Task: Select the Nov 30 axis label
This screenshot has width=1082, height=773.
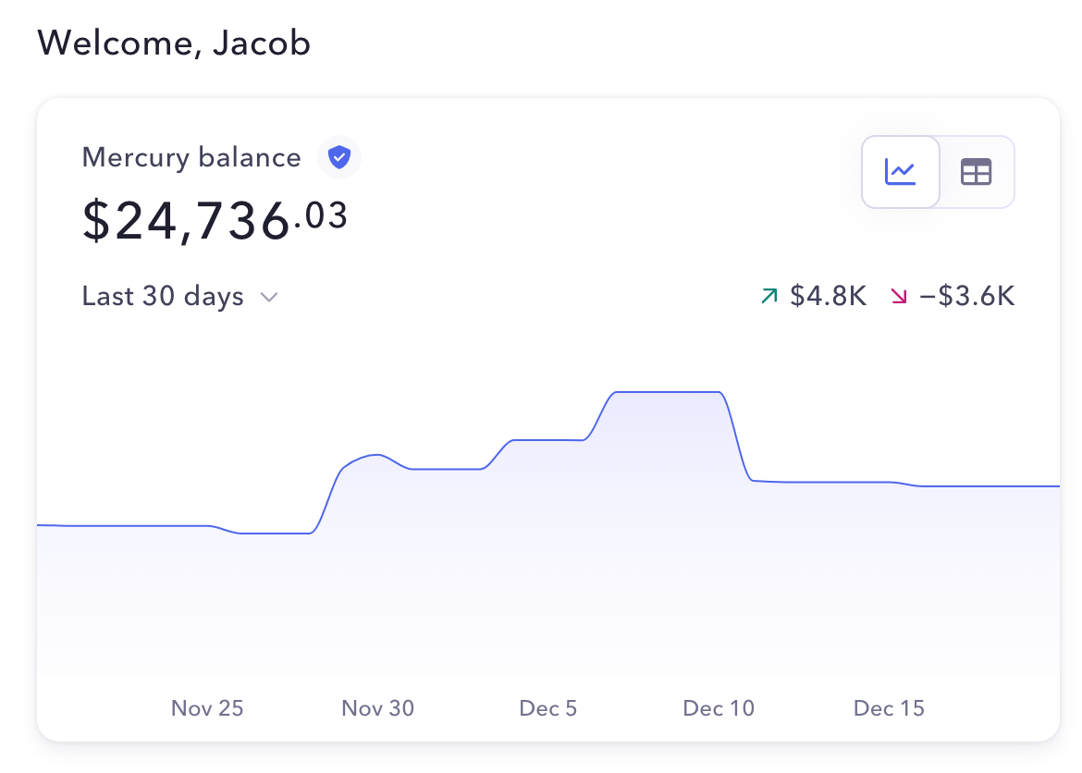Action: 377,707
